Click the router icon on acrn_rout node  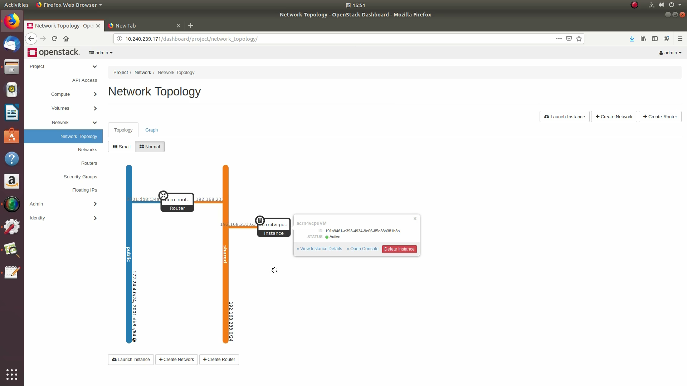pos(163,196)
